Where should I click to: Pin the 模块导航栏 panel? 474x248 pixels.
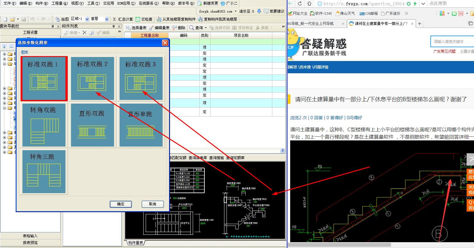(x=53, y=26)
